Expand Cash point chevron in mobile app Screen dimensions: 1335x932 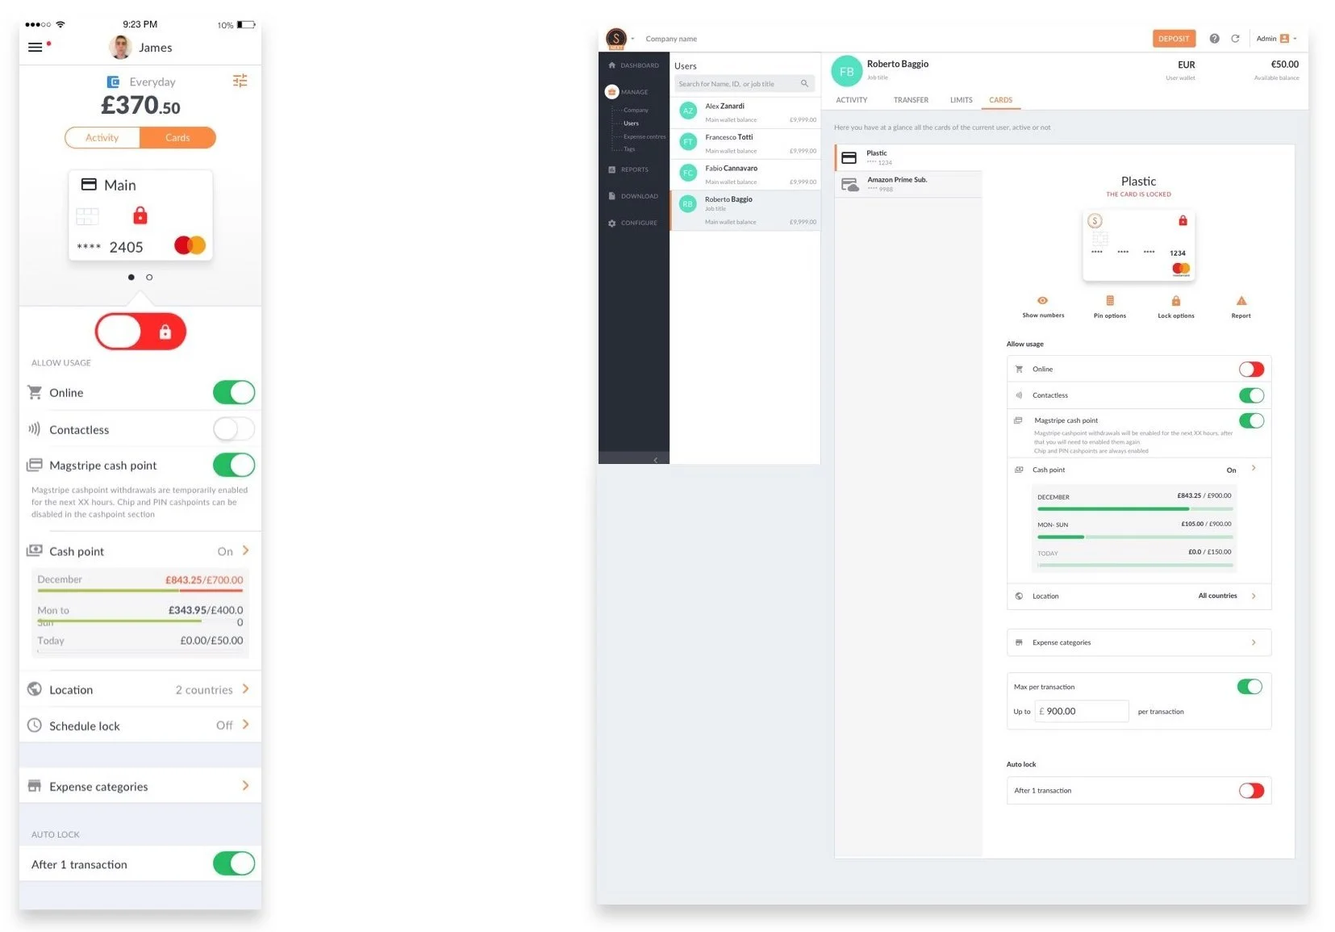246,550
